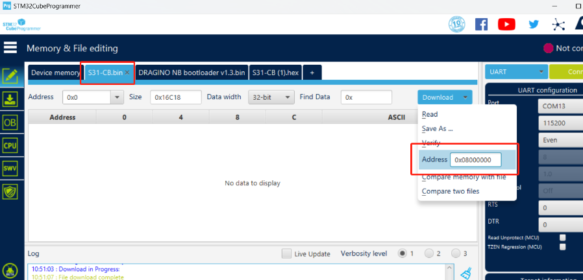Click the Size 0x16C18 field
The image size is (583, 280).
[x=176, y=97]
